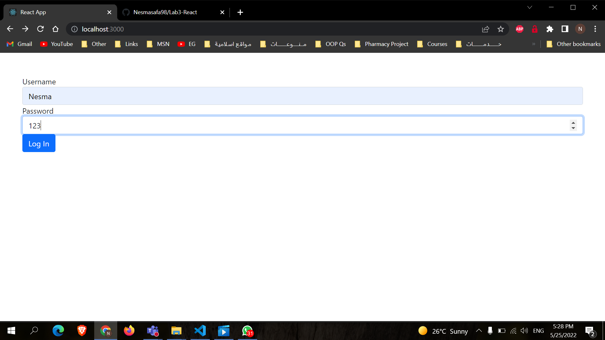Open the tab search dropdown arrow

(530, 7)
